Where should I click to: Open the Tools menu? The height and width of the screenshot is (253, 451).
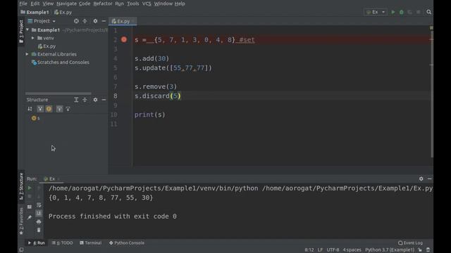[133, 4]
